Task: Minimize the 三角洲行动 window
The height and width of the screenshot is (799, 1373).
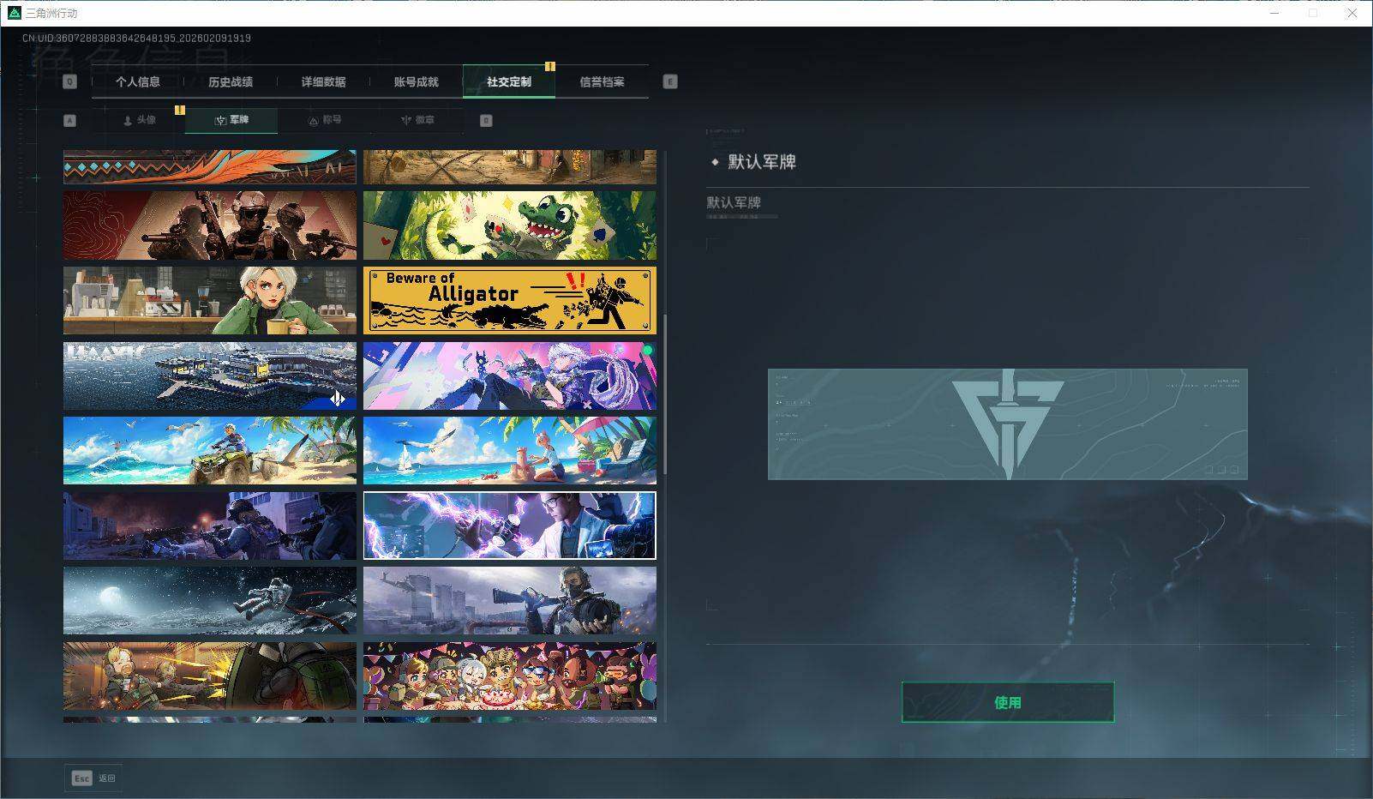Action: (x=1274, y=13)
